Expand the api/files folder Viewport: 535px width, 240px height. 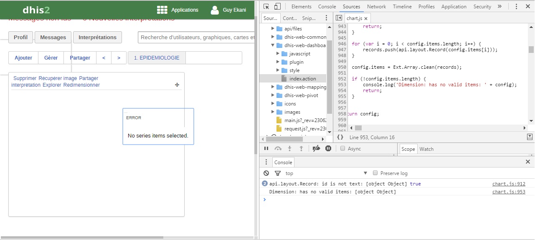(x=273, y=29)
